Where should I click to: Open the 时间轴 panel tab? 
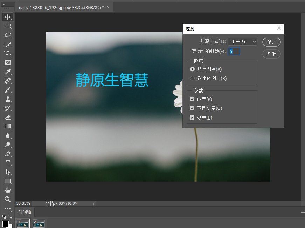pyautogui.click(x=25, y=212)
